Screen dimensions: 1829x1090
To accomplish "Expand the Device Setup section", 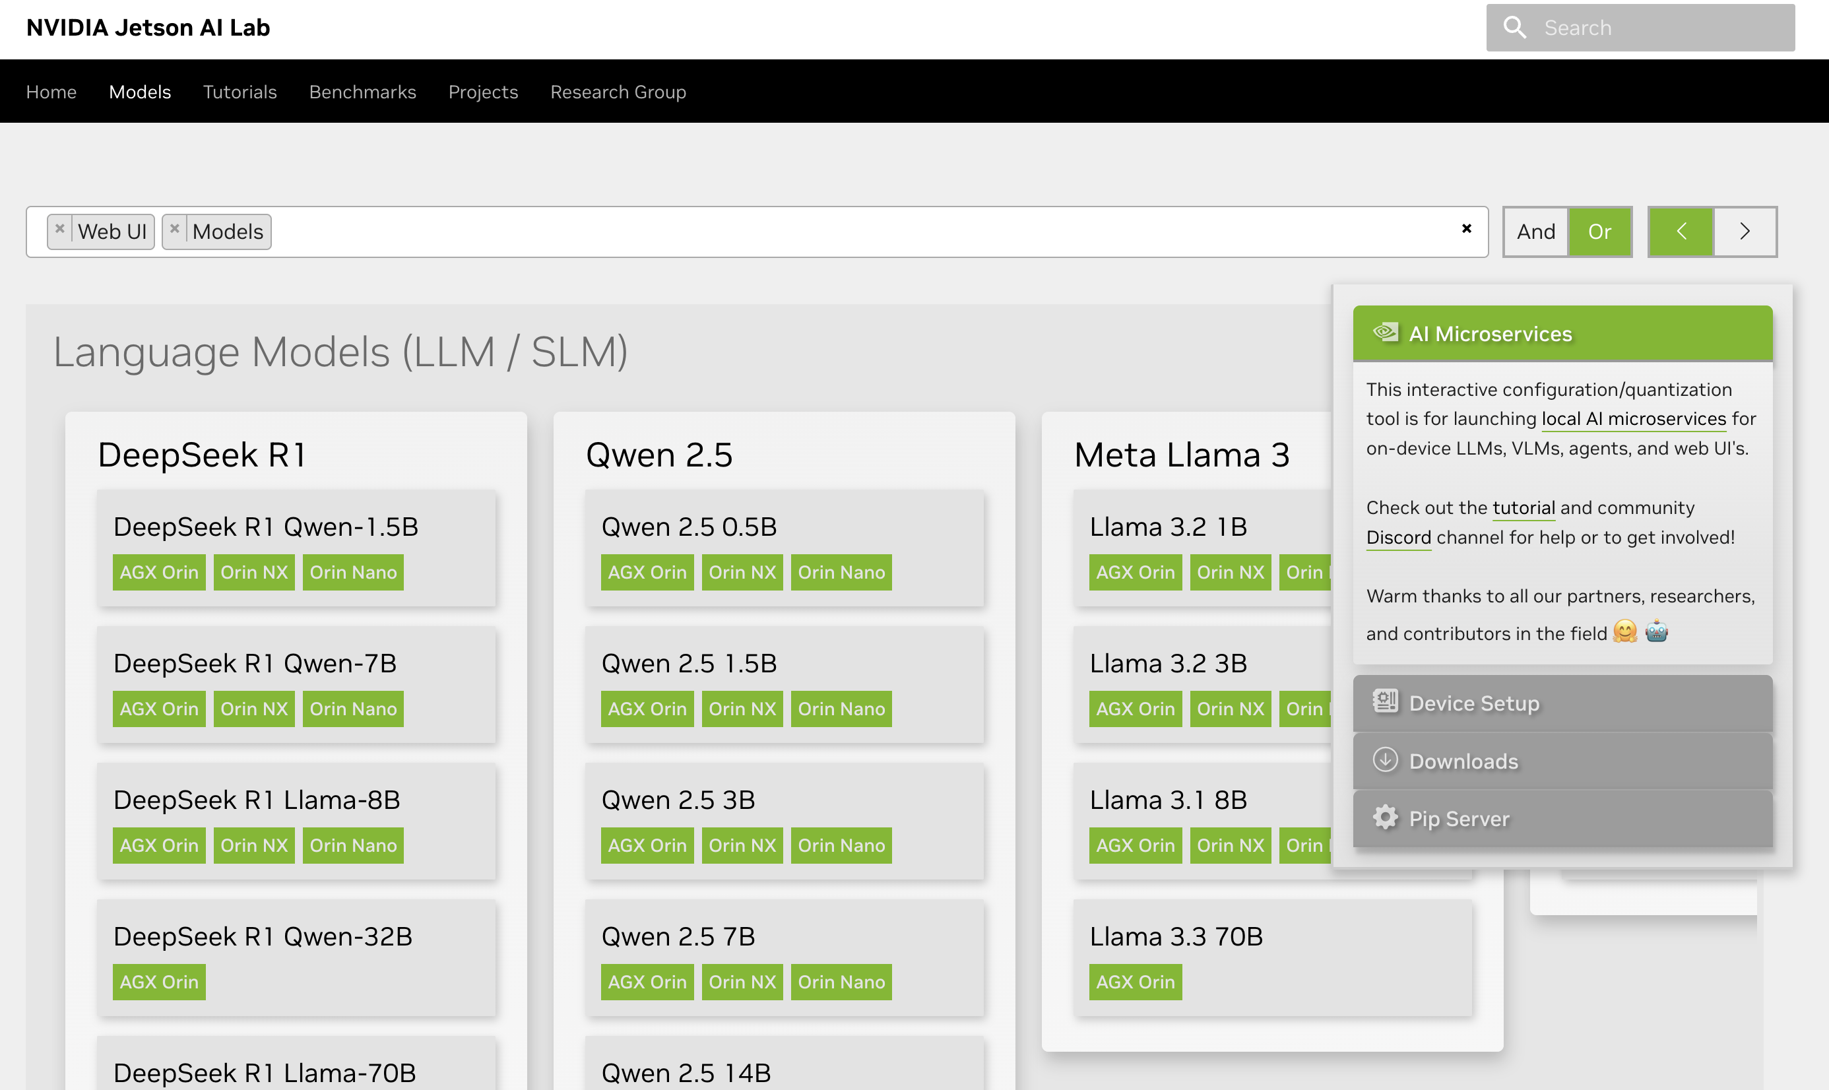I will pyautogui.click(x=1562, y=703).
